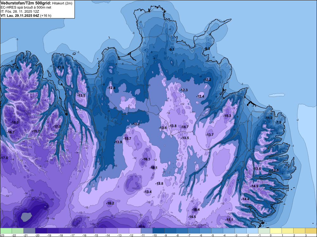Click the Veðurstofan/T2m 500grid title text
The image size is (317, 237).
(26, 3)
